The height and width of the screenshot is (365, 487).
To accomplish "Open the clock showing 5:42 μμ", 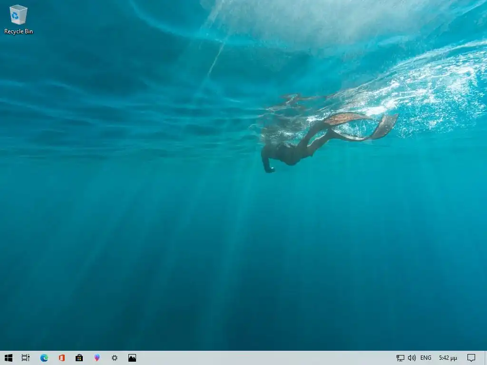I will (448, 358).
